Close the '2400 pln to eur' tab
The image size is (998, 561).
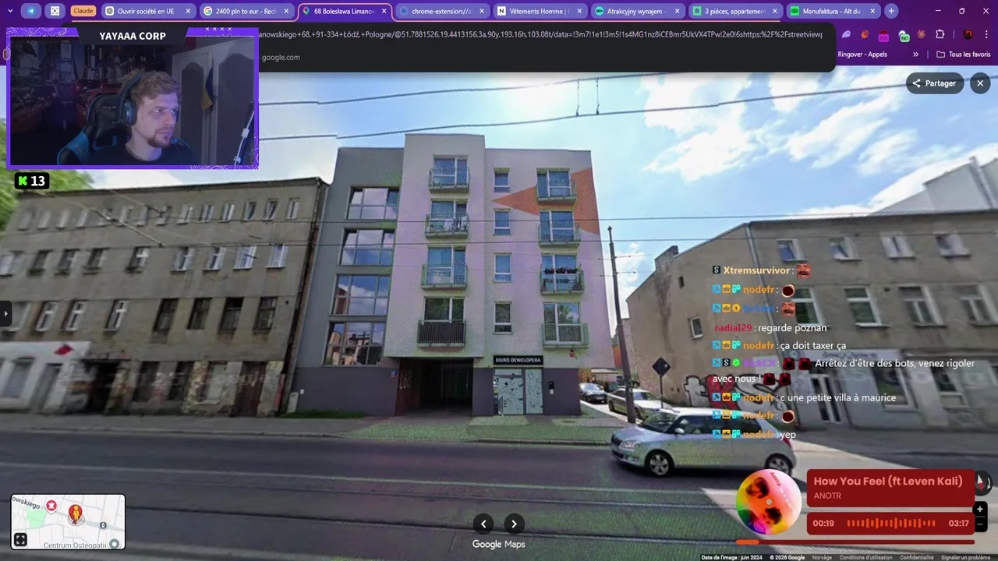click(x=286, y=11)
